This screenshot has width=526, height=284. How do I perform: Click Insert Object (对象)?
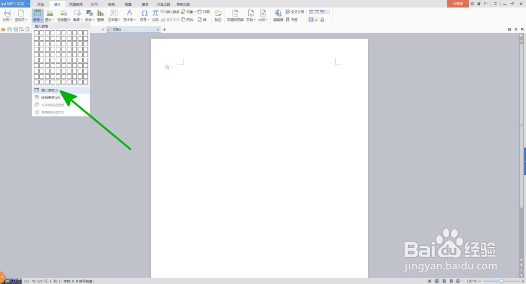coord(188,12)
